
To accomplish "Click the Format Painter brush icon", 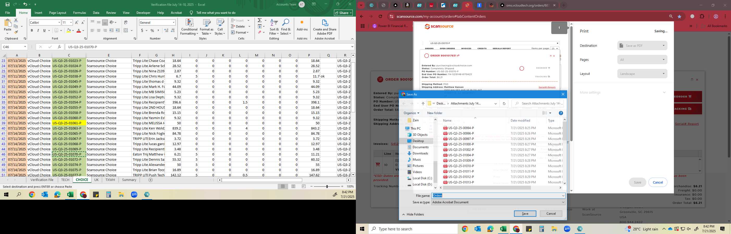I will [16, 32].
